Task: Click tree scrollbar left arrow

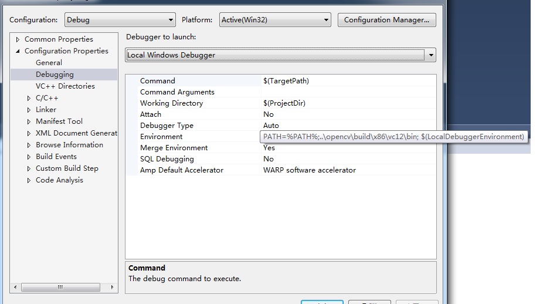Action: [15, 287]
